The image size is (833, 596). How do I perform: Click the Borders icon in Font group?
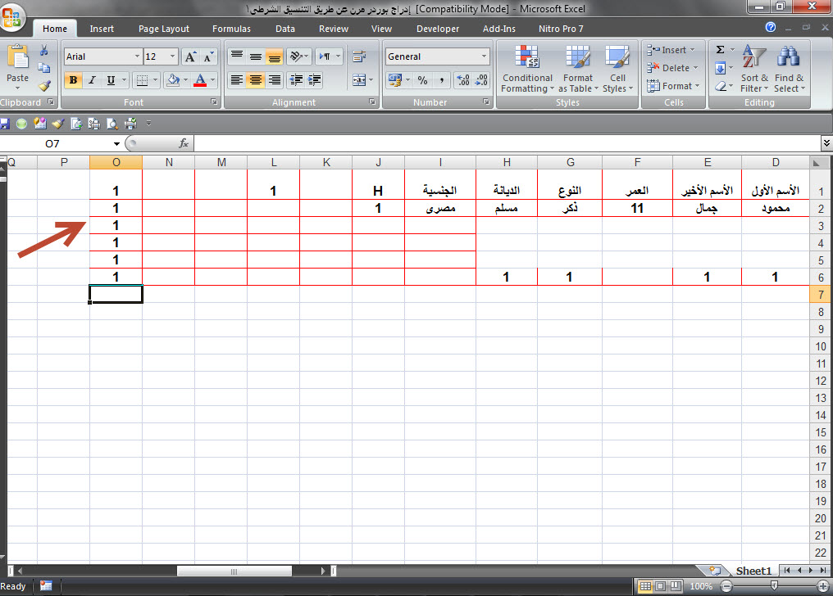pyautogui.click(x=142, y=80)
